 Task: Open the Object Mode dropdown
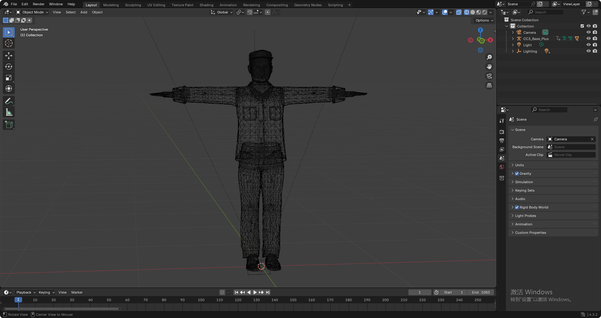32,12
